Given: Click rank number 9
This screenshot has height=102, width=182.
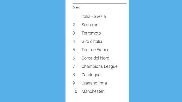Looking at the screenshot, I should click(x=74, y=83).
